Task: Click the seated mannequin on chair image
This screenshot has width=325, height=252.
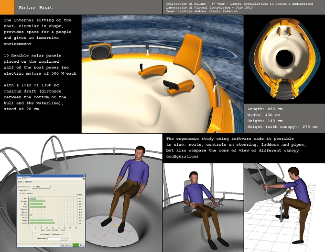Action: point(203,207)
